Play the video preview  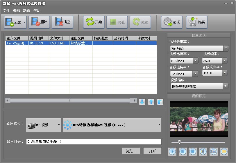click(172, 151)
